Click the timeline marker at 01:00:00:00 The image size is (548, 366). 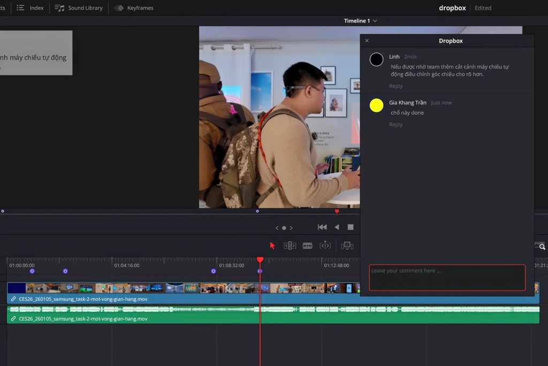point(32,271)
